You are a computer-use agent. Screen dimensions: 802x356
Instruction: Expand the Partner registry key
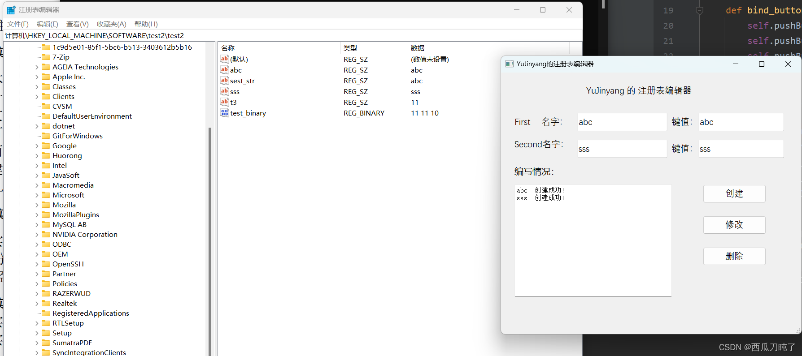pos(37,274)
